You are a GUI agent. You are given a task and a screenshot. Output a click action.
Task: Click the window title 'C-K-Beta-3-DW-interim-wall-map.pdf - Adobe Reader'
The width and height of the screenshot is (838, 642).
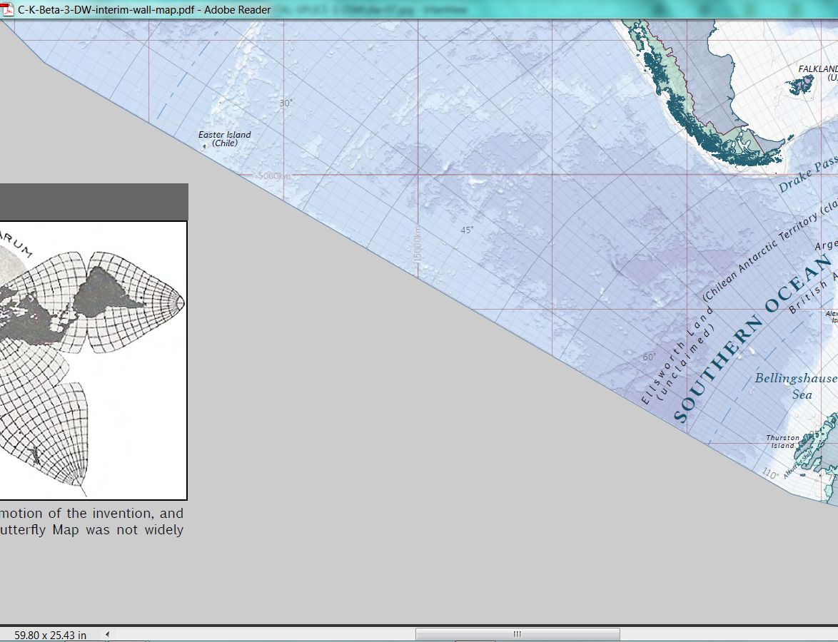(144, 9)
